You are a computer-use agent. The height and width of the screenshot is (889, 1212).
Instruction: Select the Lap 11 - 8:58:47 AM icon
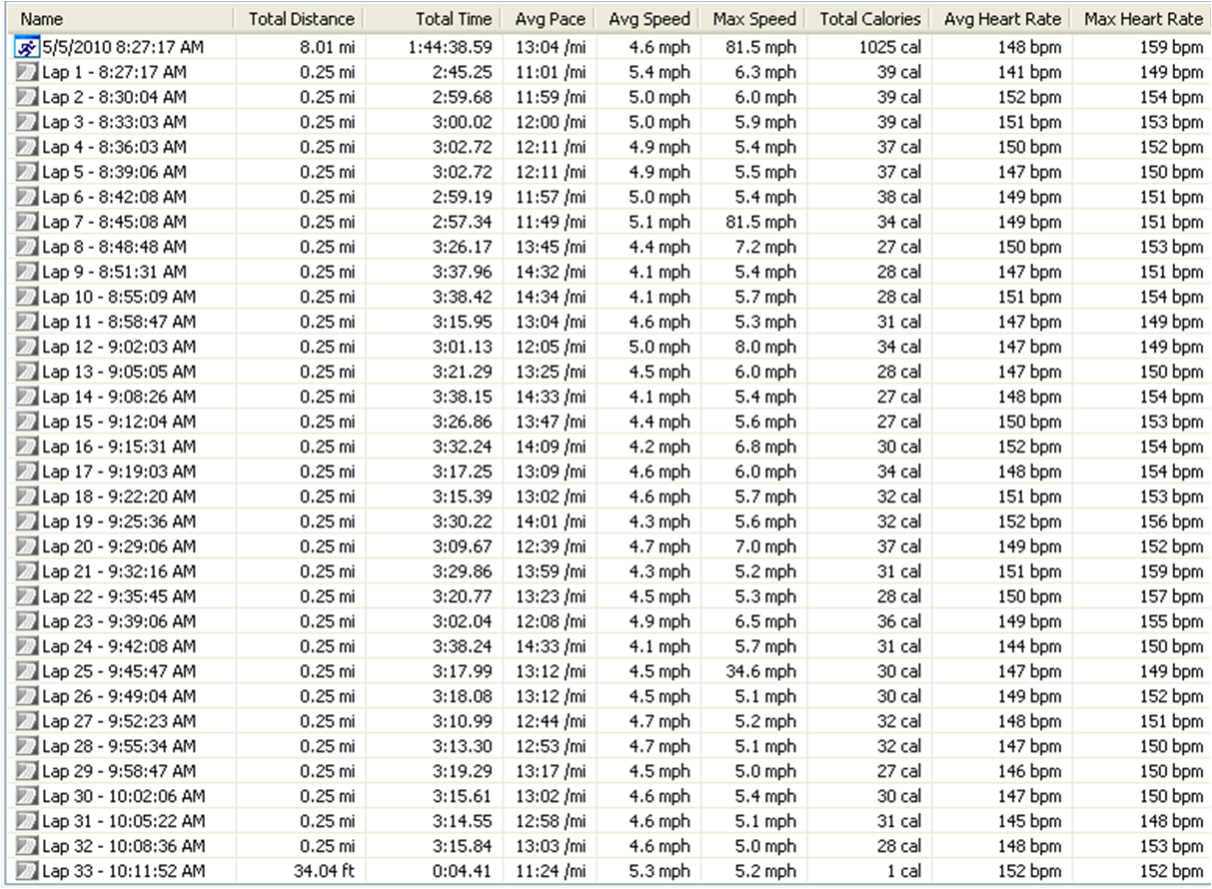click(28, 322)
